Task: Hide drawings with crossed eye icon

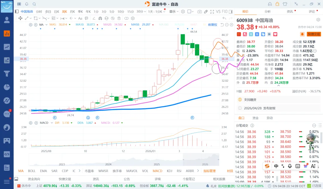Action: point(113,18)
